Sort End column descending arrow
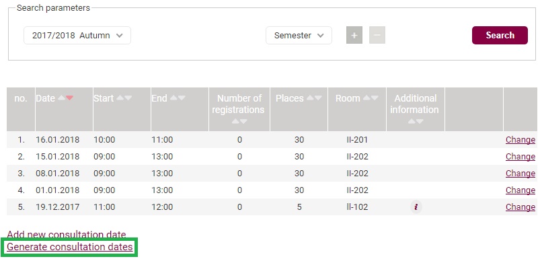The width and height of the screenshot is (540, 259). click(182, 98)
